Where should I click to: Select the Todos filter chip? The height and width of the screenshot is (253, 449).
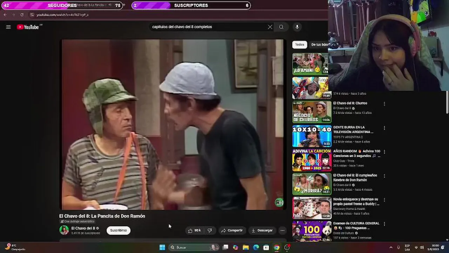pos(300,45)
